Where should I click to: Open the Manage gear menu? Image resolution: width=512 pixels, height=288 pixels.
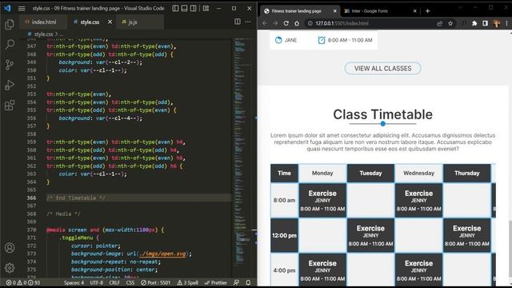click(10, 268)
